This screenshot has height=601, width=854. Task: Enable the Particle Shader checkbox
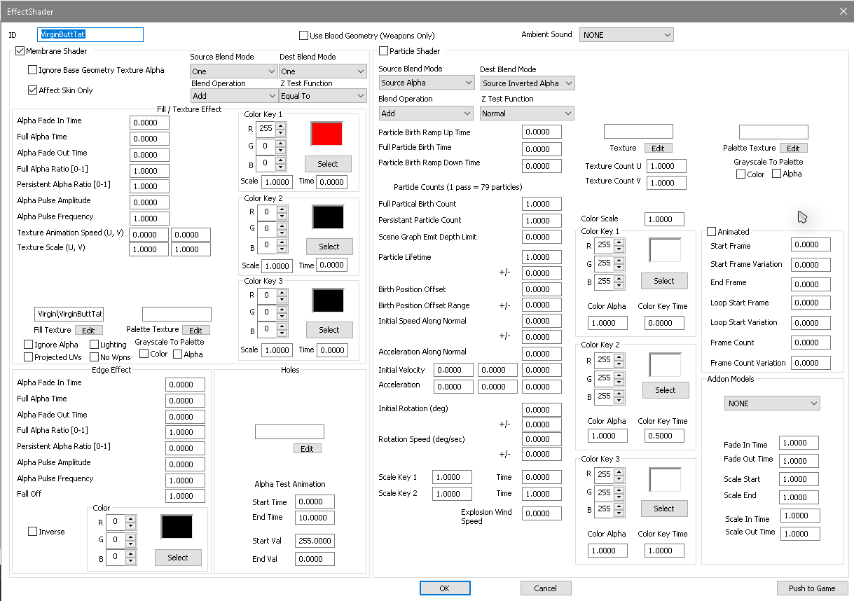[383, 51]
